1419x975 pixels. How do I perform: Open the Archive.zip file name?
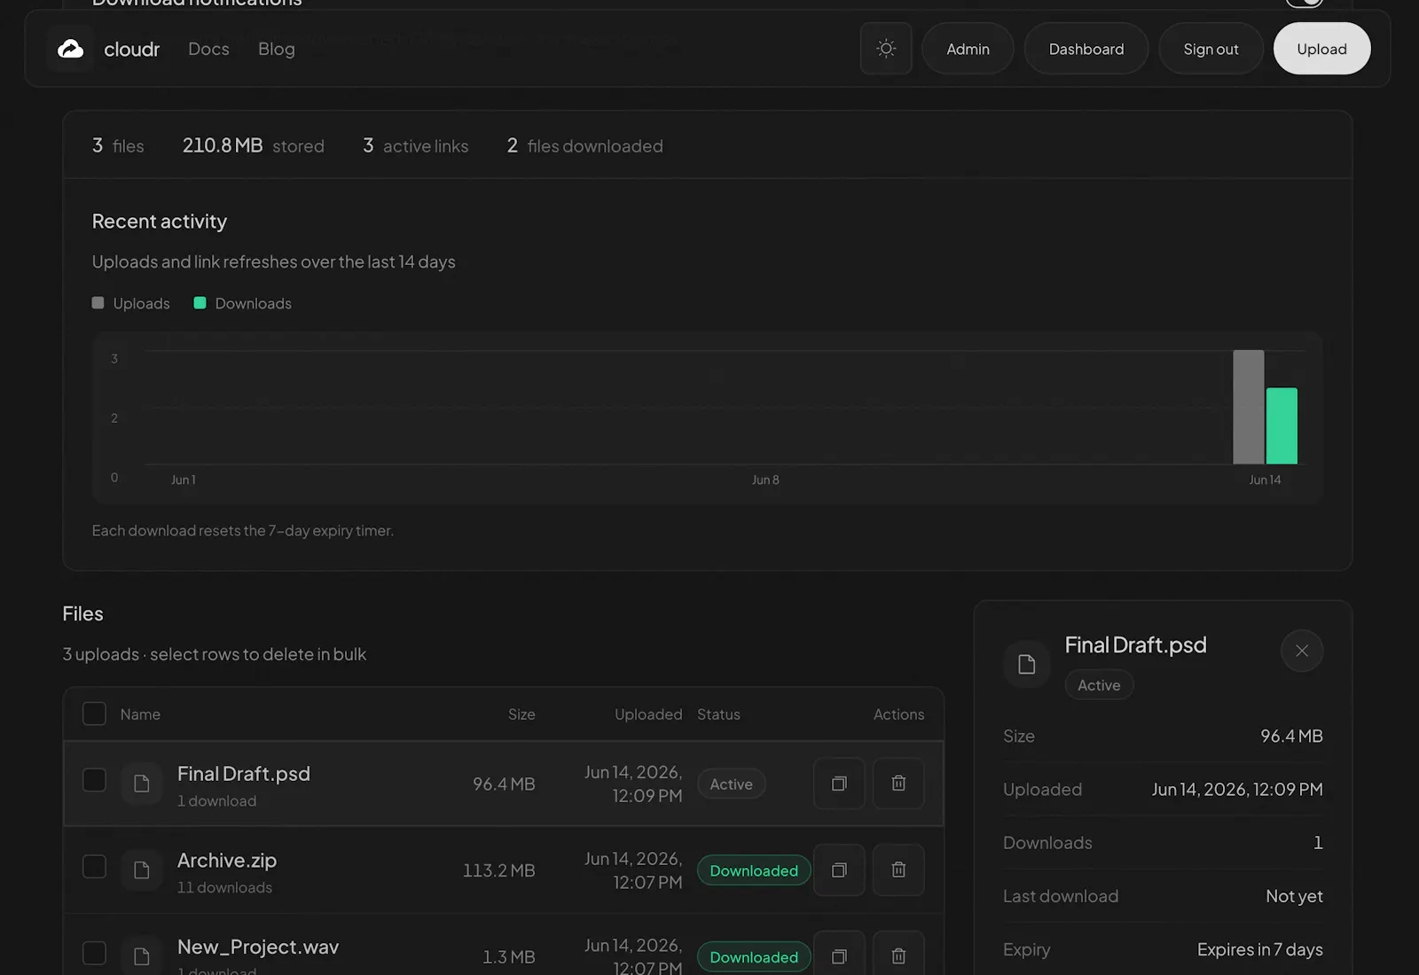(x=227, y=861)
